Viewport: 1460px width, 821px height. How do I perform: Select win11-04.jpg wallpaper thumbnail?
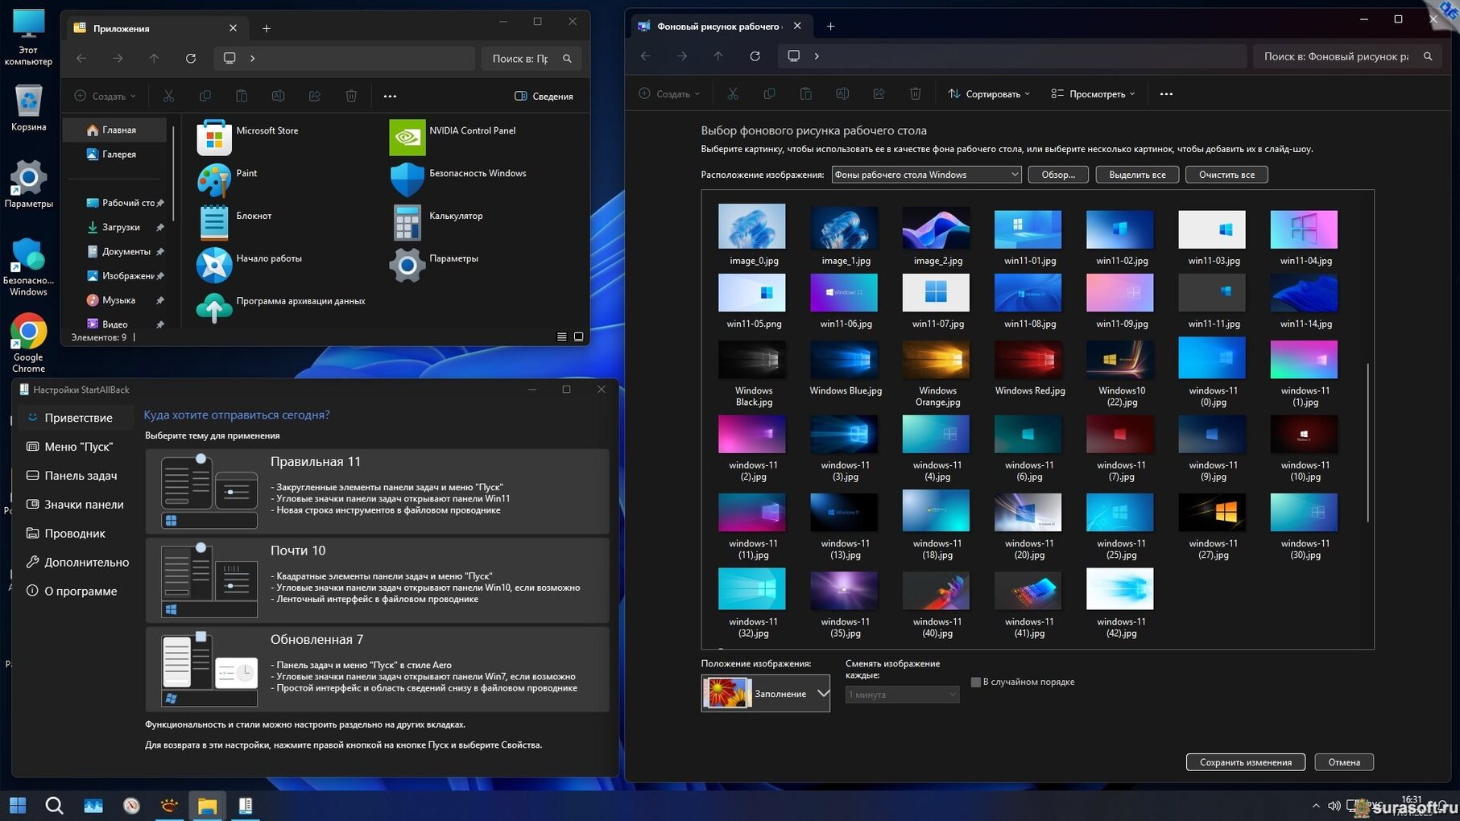click(1304, 229)
